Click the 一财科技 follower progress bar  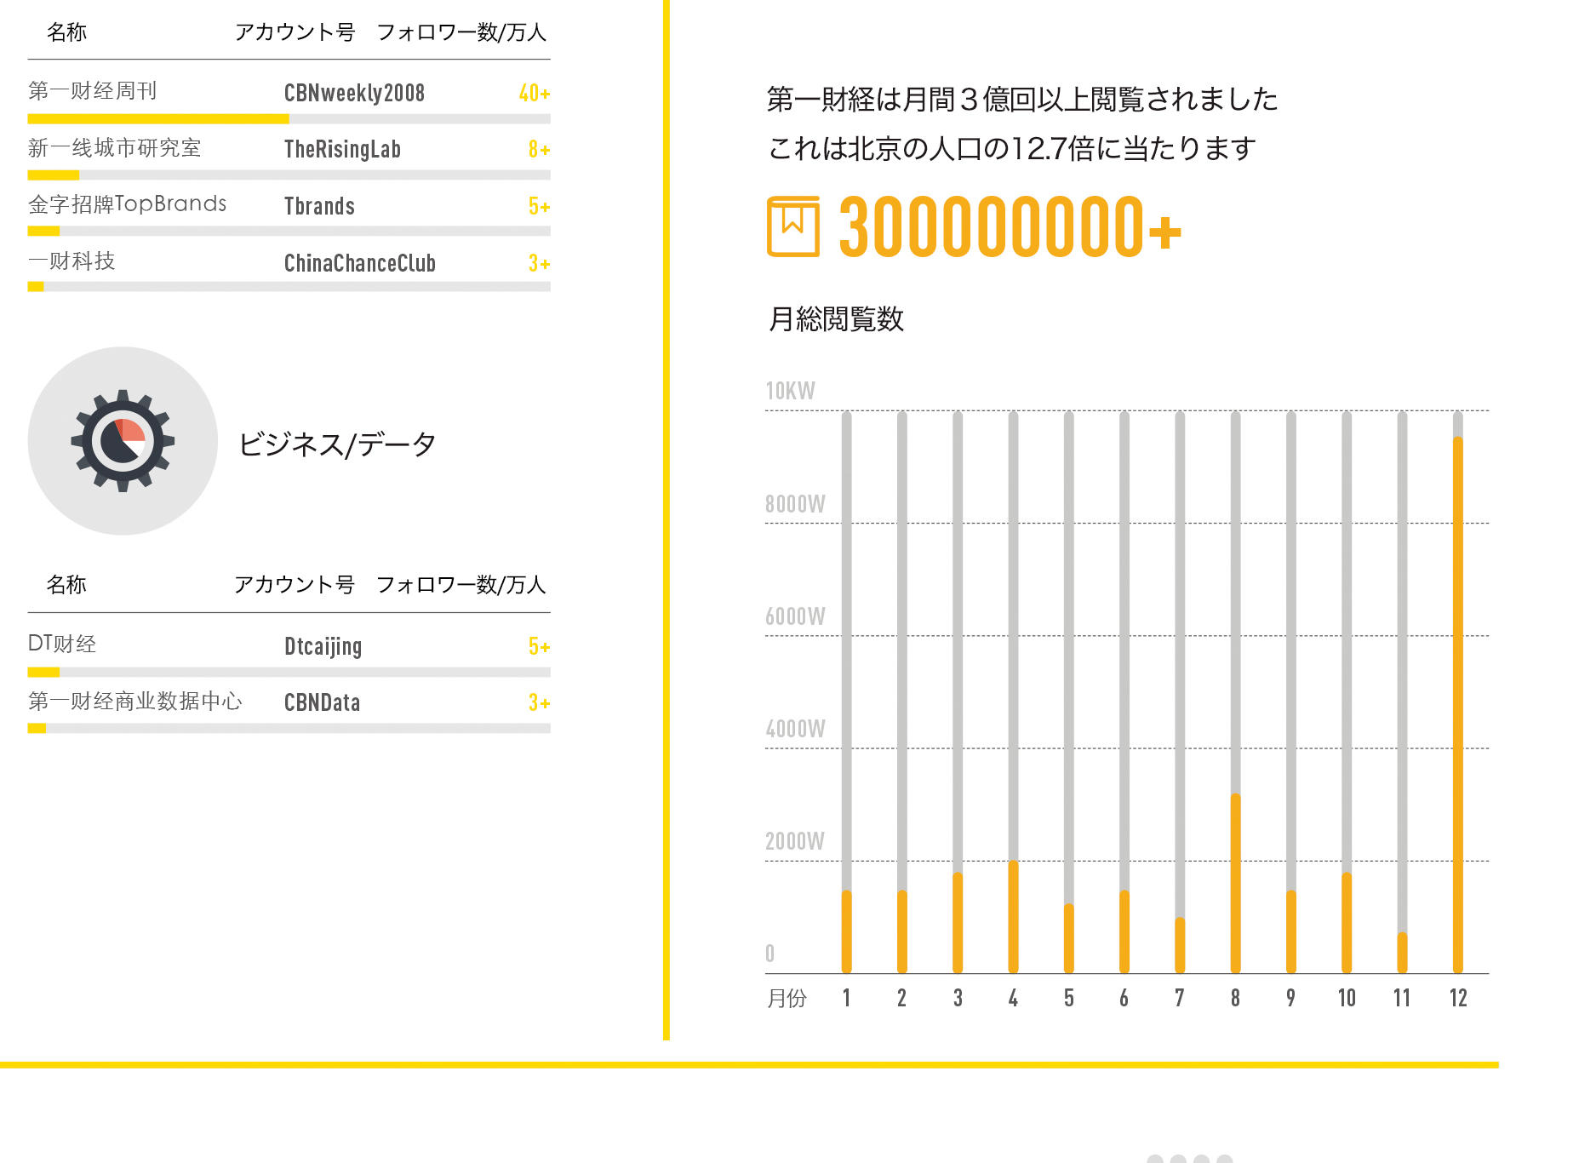(289, 287)
